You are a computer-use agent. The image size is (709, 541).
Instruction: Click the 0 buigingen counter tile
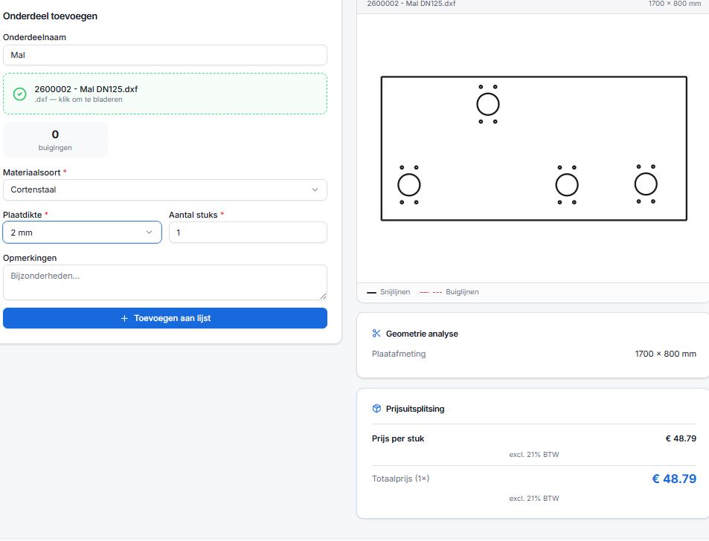coord(55,140)
